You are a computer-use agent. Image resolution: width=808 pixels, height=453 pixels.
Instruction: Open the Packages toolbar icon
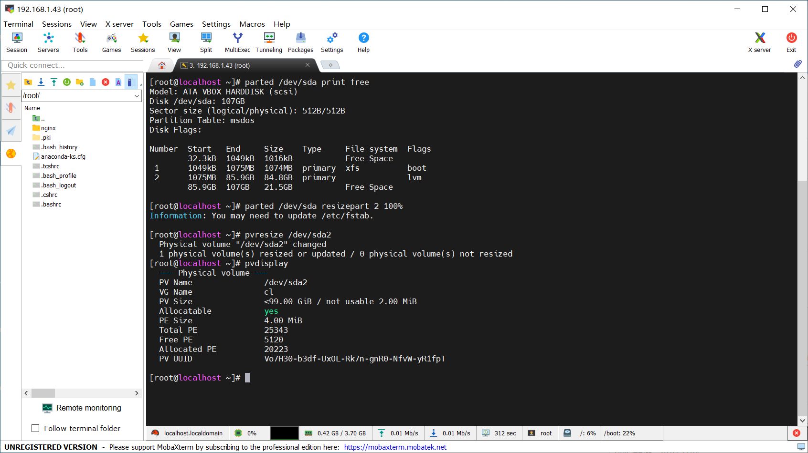coord(300,42)
